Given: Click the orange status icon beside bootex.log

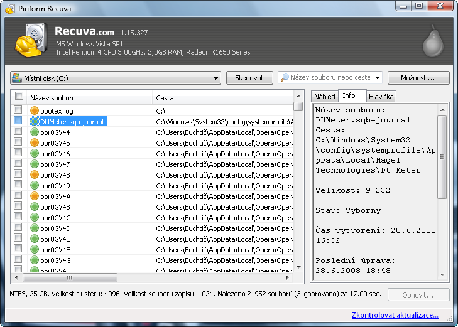Looking at the screenshot, I should click(x=35, y=110).
